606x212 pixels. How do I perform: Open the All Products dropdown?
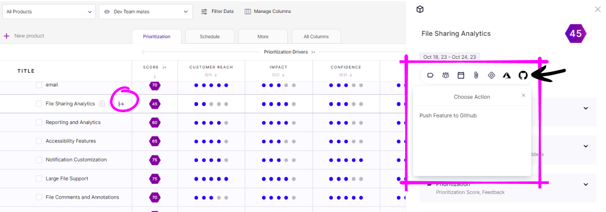pos(49,12)
